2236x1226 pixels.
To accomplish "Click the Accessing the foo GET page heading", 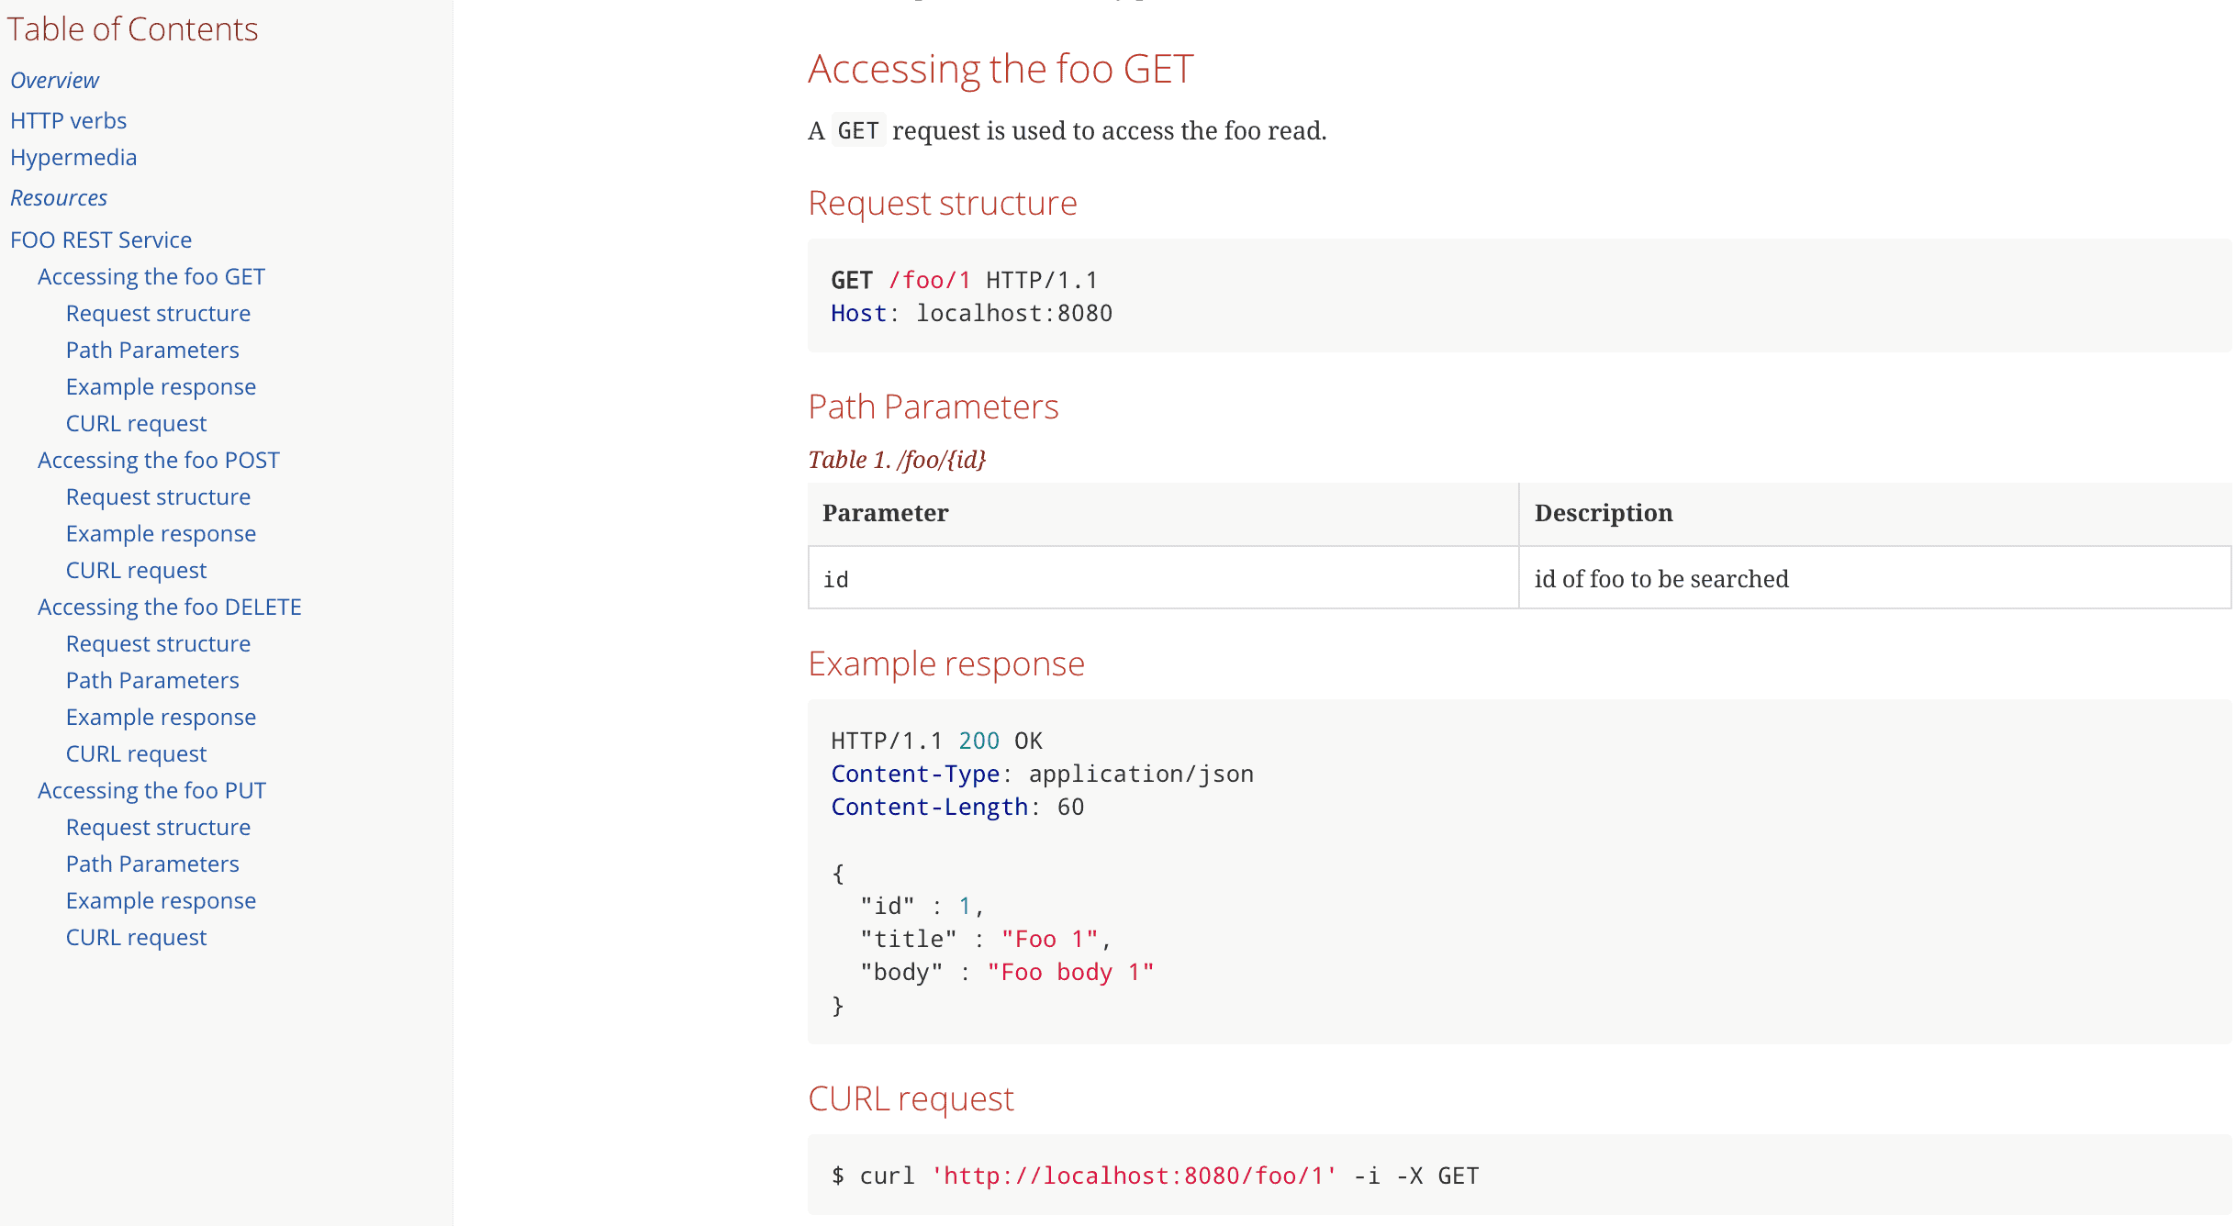I will tap(1001, 68).
